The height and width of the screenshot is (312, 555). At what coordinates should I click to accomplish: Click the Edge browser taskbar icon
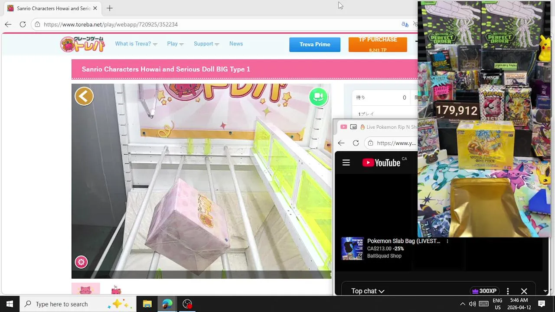coord(167,304)
